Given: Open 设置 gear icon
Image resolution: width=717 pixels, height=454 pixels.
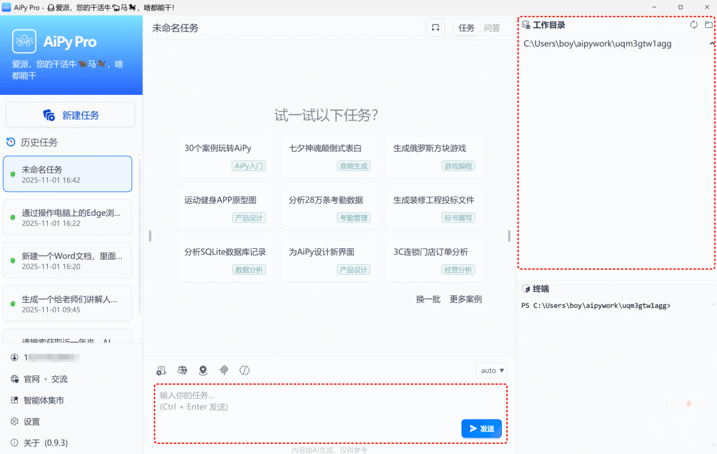Looking at the screenshot, I should (15, 421).
